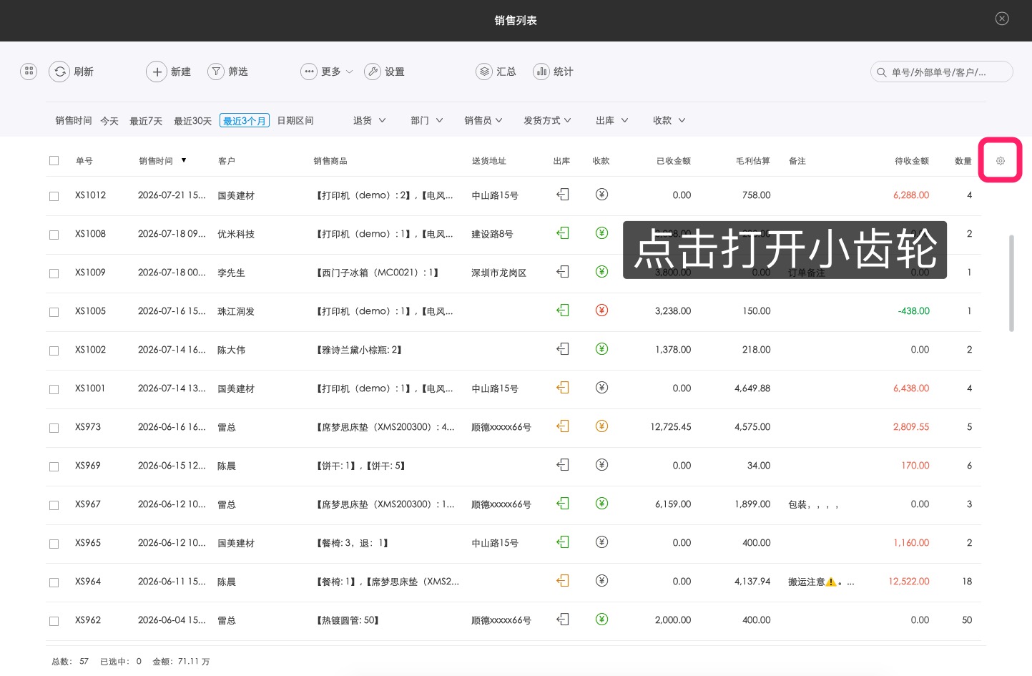Image resolution: width=1032 pixels, height=676 pixels.
Task: Check the box for order XS1002
Action: pos(54,351)
